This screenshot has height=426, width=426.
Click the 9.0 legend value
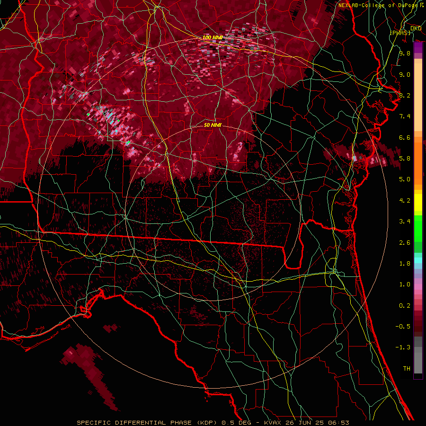tap(405, 74)
